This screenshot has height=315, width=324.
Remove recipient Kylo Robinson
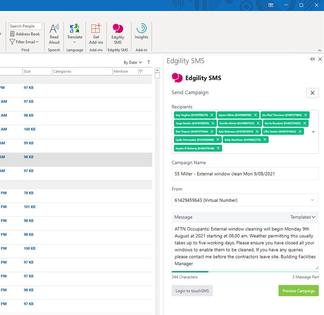257,132
